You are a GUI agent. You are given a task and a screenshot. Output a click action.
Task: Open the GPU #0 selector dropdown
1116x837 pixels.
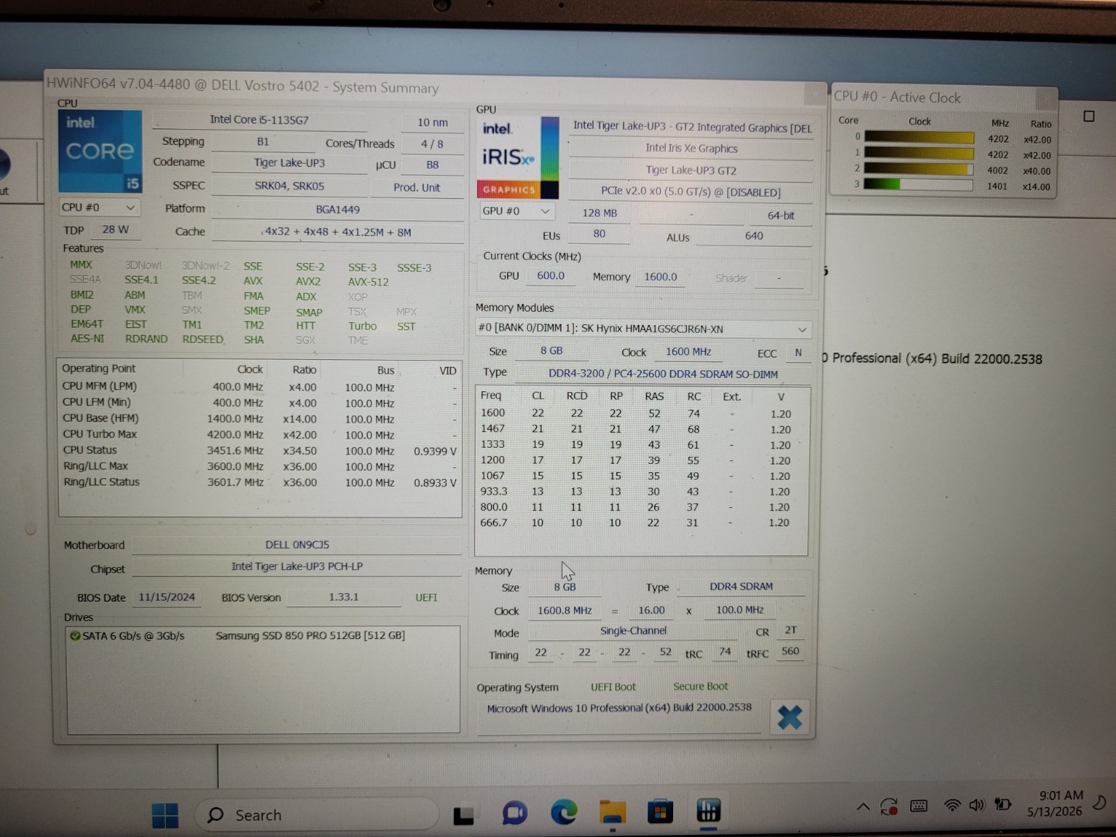pyautogui.click(x=517, y=211)
